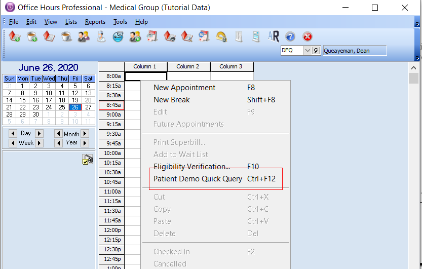Click the calendar with magnifier icon

point(152,36)
